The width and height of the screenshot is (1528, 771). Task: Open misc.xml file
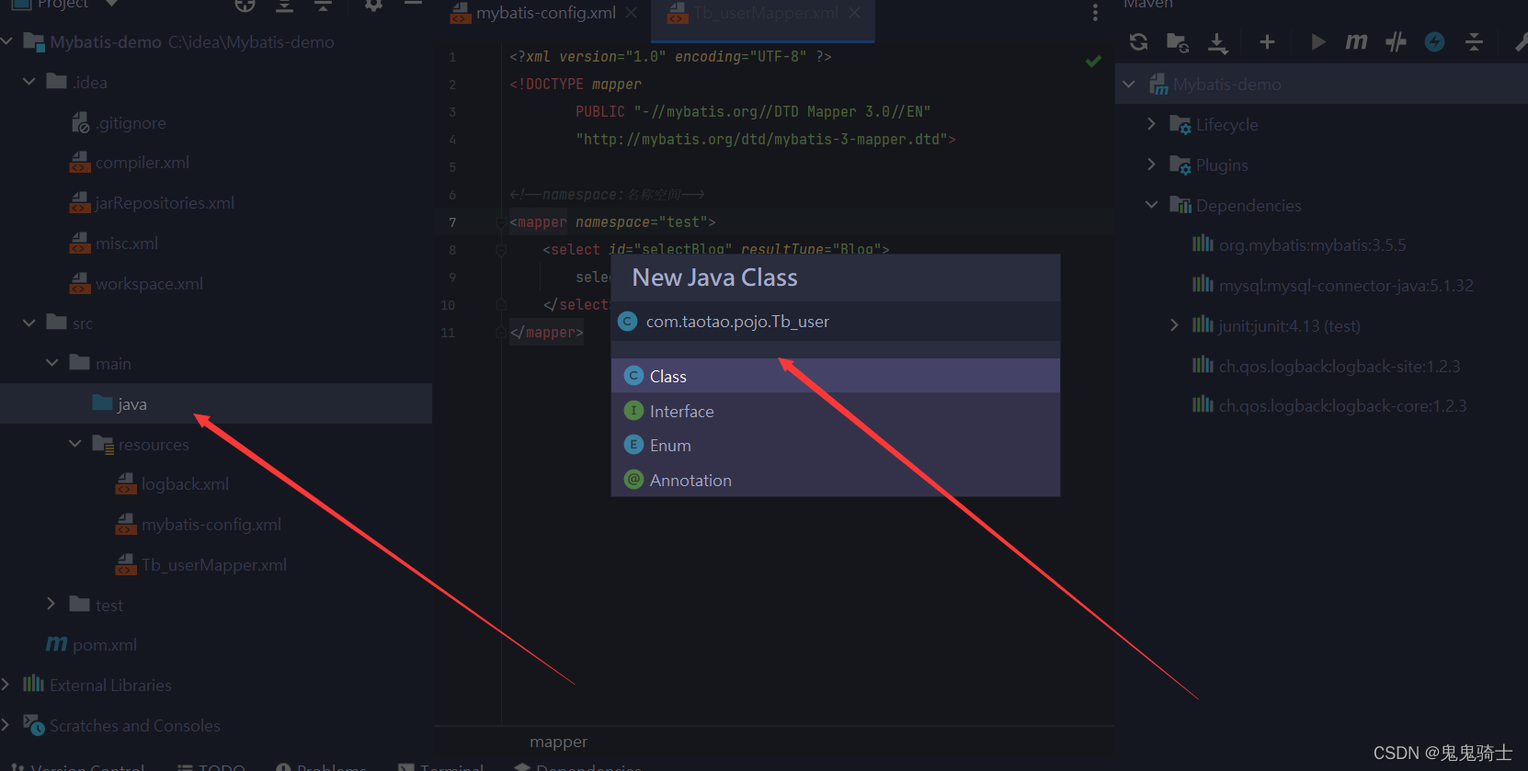[114, 244]
